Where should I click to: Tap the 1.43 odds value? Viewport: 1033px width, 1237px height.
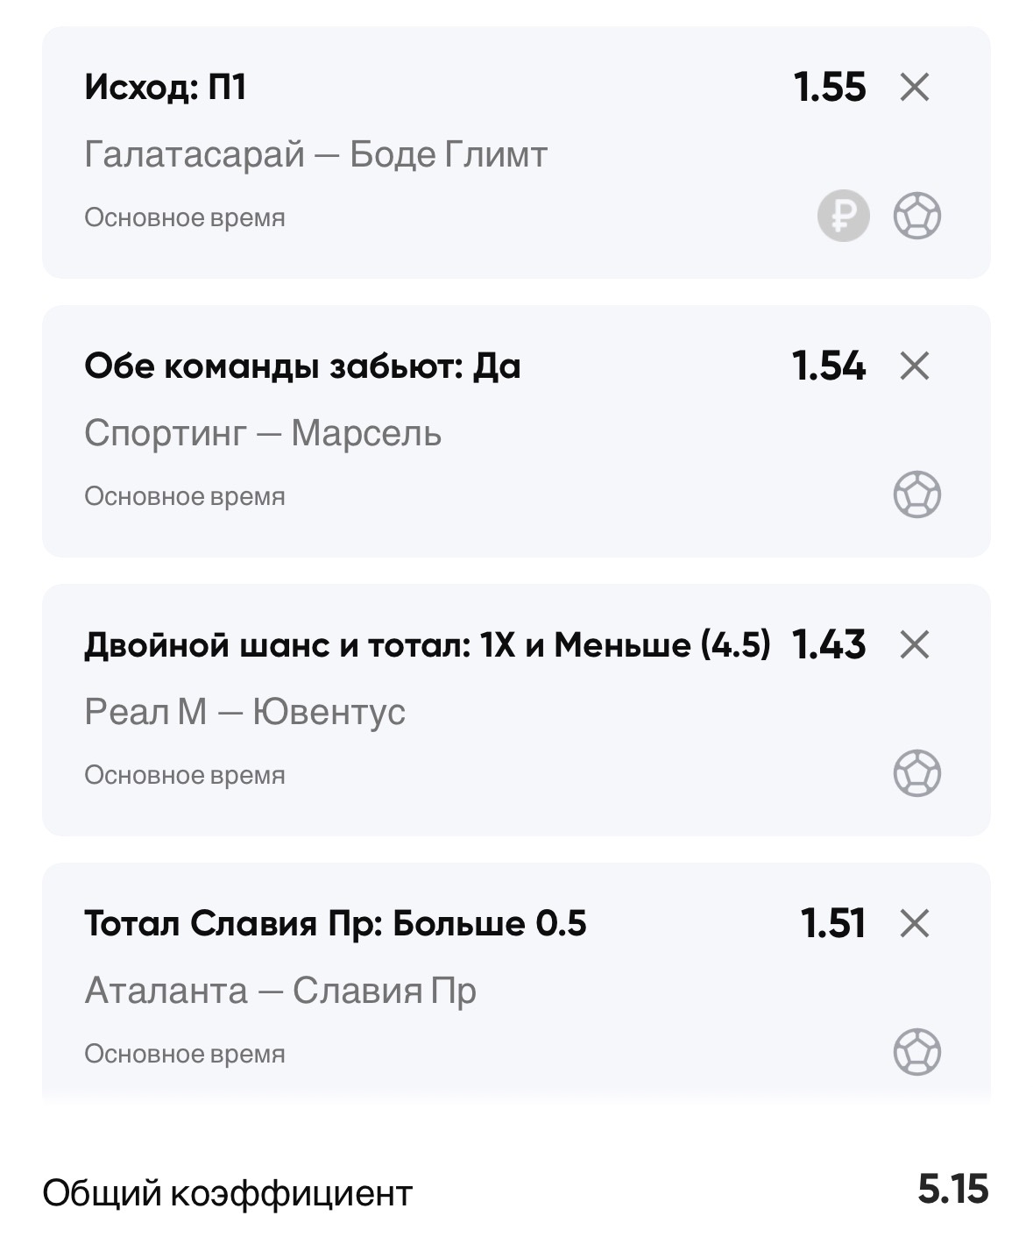829,645
